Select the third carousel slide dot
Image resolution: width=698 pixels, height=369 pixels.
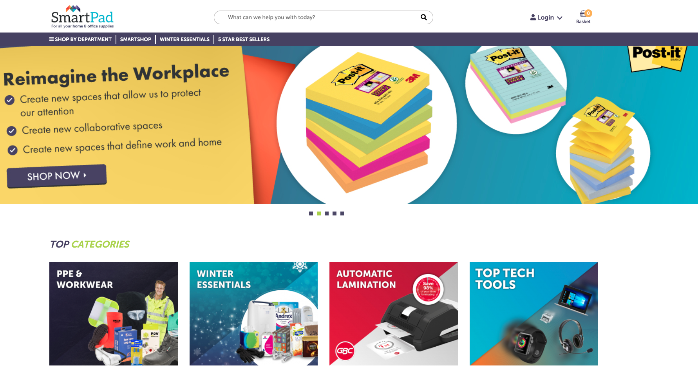click(x=327, y=213)
